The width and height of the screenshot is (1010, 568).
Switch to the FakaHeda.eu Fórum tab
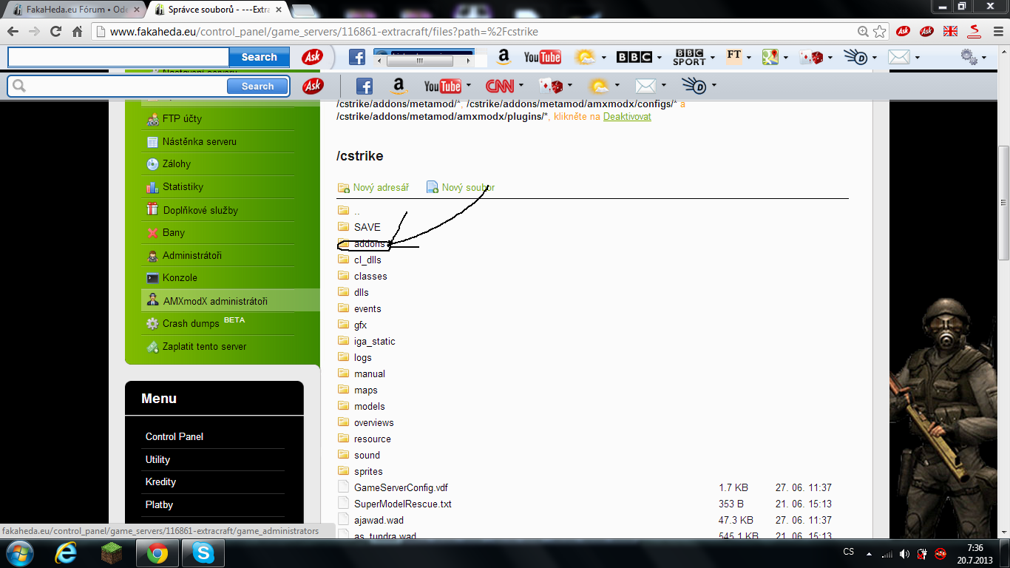click(71, 10)
